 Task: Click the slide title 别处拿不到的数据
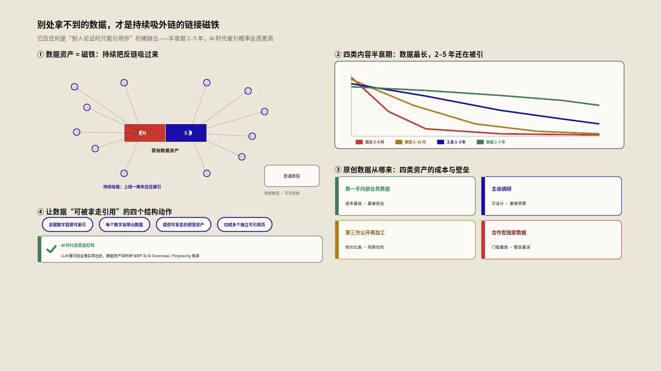(128, 25)
